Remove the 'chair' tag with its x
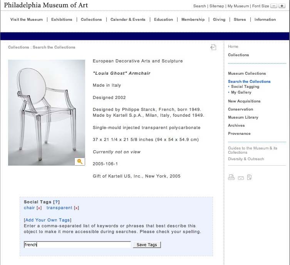 pyautogui.click(x=39, y=208)
